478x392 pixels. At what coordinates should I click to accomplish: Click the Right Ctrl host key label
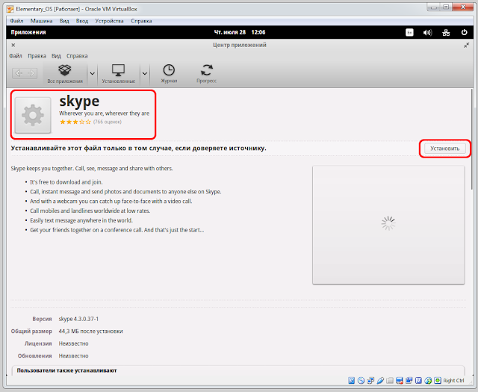(453, 380)
